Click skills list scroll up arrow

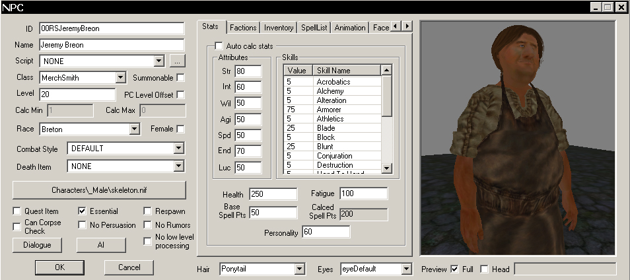tap(387, 70)
